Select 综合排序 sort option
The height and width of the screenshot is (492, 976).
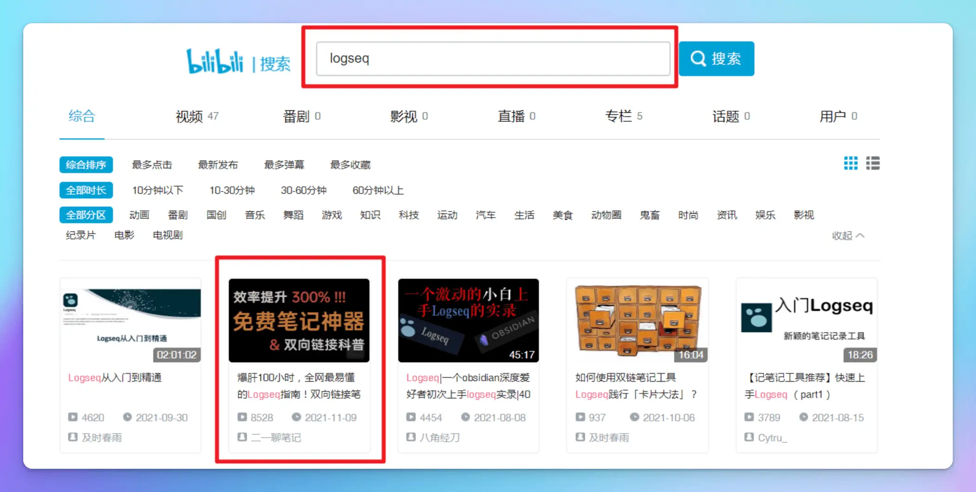point(86,165)
